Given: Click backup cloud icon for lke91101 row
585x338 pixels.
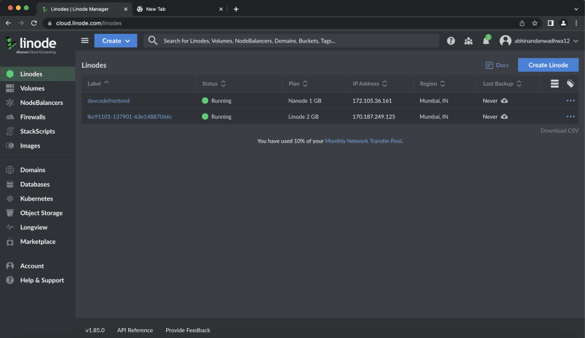Looking at the screenshot, I should click(504, 117).
